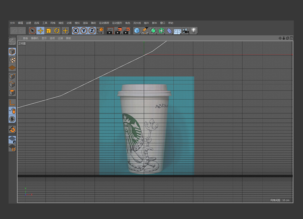Toggle Enable Axis L-shaped icon
The image size is (303, 219).
coord(12,103)
